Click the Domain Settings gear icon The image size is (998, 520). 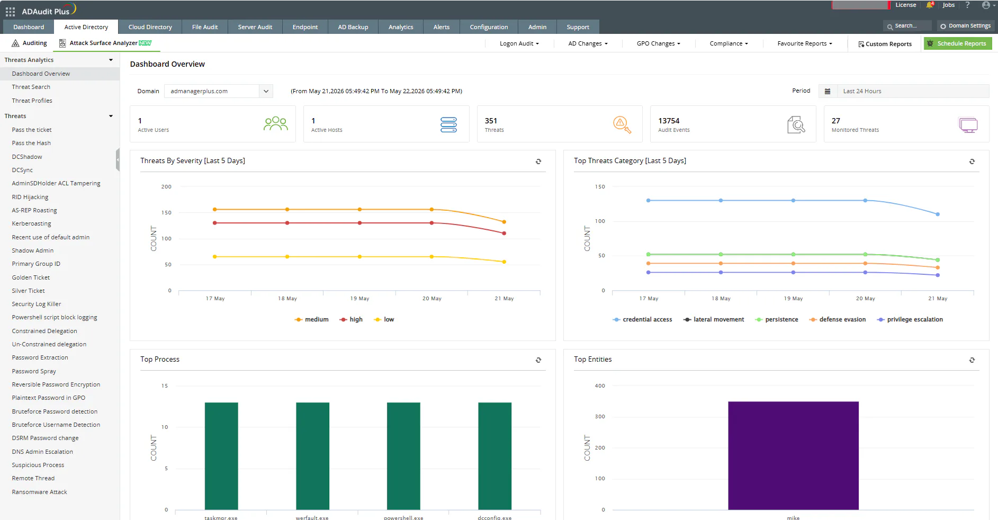tap(943, 26)
